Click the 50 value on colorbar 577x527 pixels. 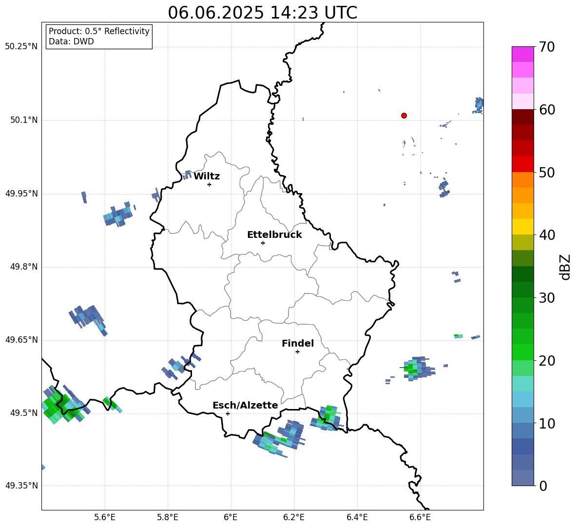point(547,172)
